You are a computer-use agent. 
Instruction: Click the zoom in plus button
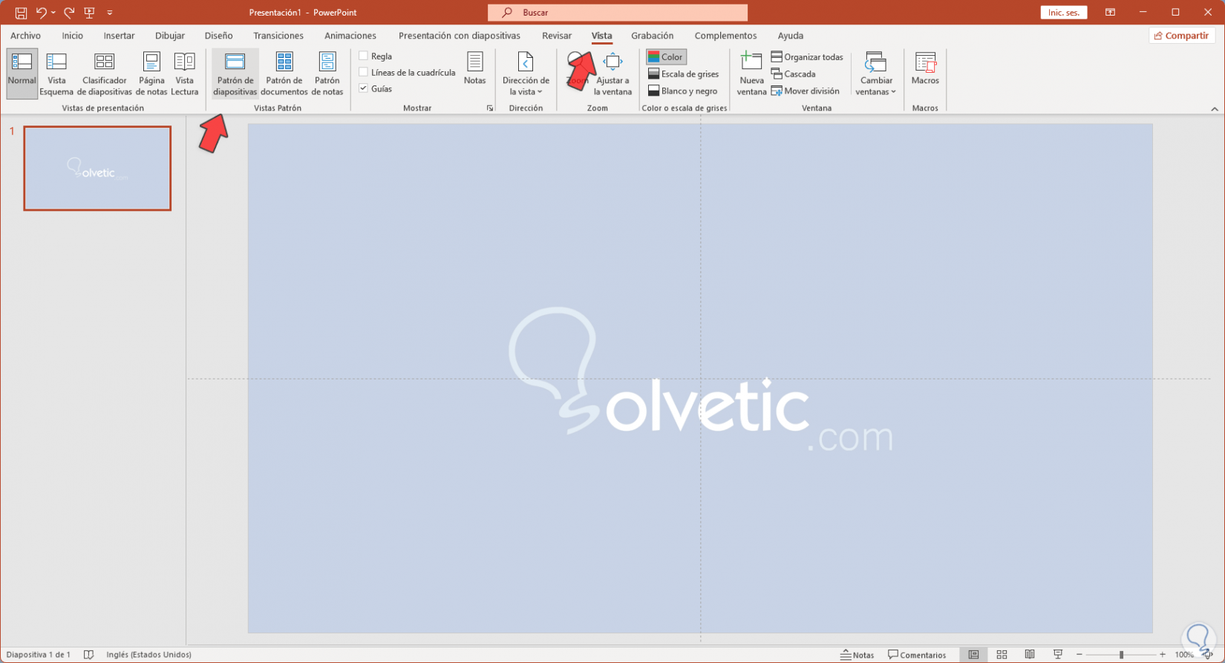click(x=1163, y=655)
